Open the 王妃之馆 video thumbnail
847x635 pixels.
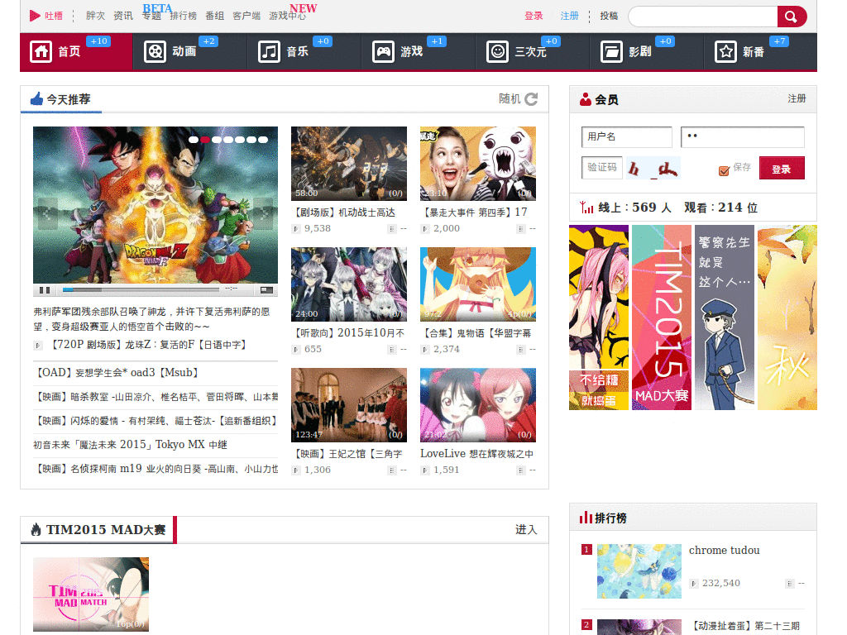coord(349,405)
